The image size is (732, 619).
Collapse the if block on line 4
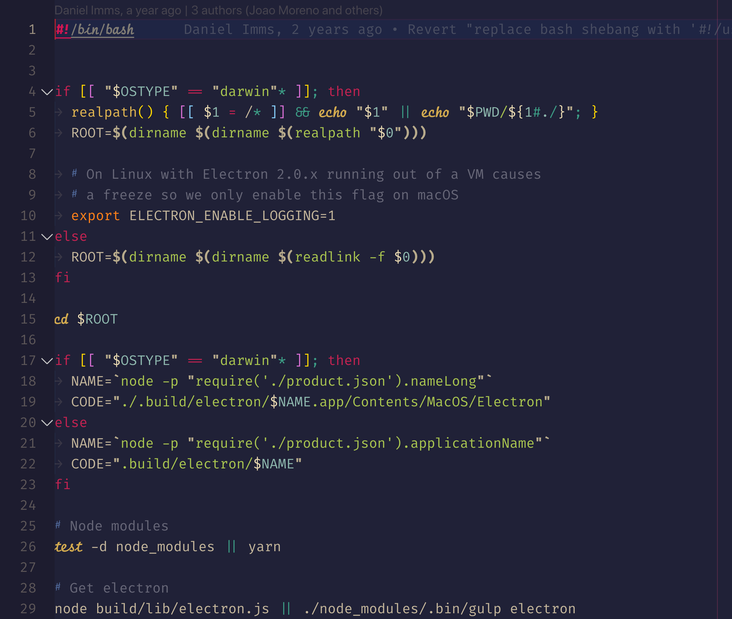47,92
